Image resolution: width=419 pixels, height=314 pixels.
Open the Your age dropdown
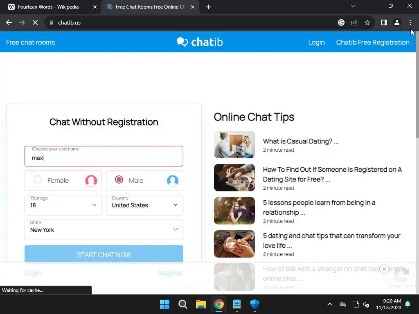[63, 205]
